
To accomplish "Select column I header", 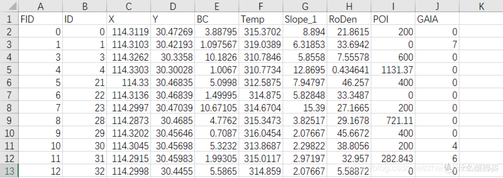I will pyautogui.click(x=393, y=6).
